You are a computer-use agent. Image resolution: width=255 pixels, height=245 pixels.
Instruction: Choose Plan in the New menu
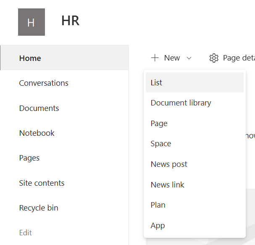tap(158, 205)
